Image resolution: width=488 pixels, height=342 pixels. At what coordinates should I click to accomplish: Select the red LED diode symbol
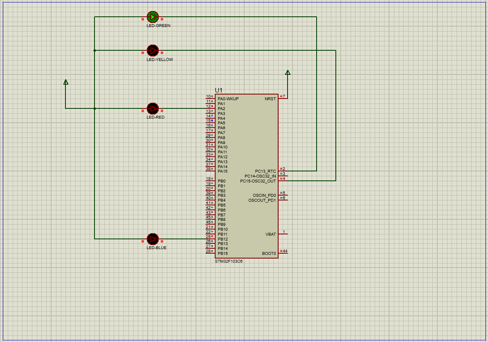[153, 108]
